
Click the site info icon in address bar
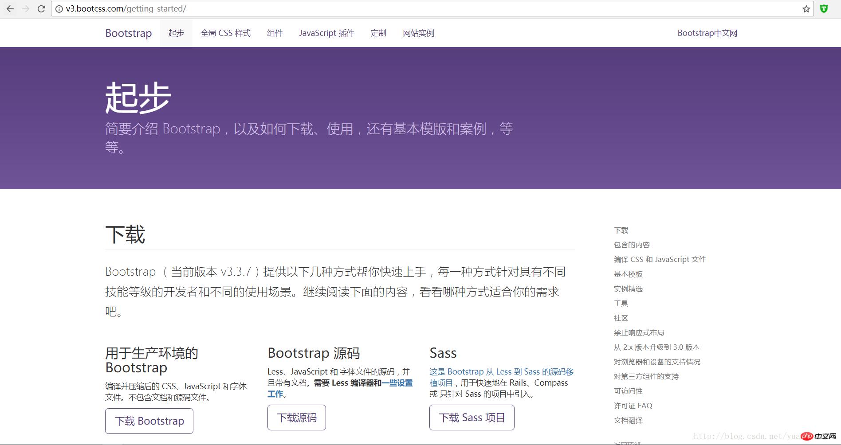[59, 9]
